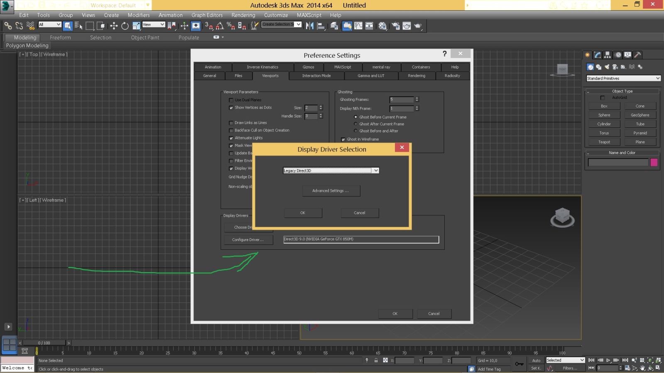Open the Modify panel tab icon

click(x=598, y=55)
